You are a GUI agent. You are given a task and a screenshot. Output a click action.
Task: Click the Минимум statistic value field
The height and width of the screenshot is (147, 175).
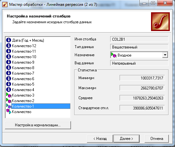142,78
